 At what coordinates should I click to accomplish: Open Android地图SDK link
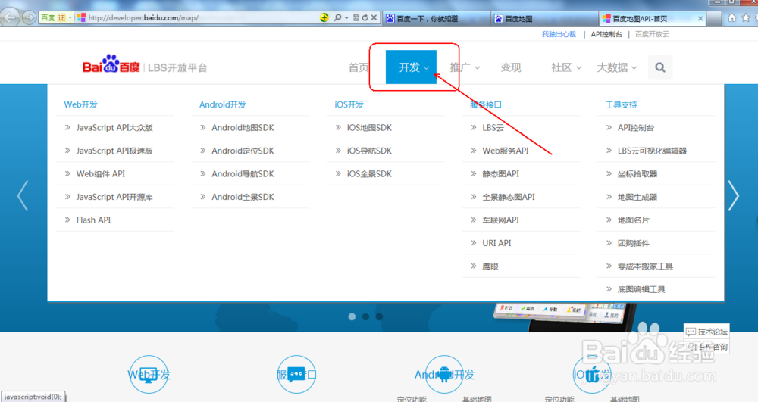(243, 127)
